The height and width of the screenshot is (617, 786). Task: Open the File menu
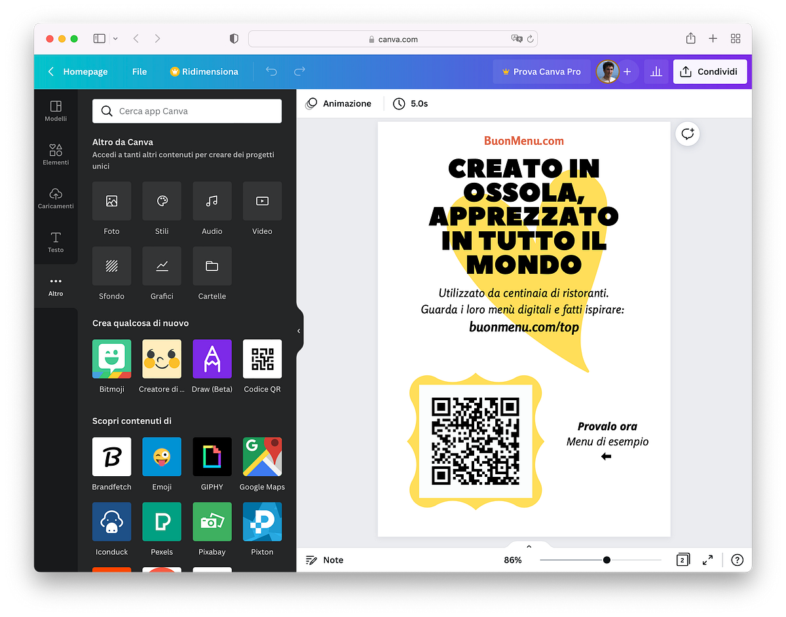tap(140, 71)
